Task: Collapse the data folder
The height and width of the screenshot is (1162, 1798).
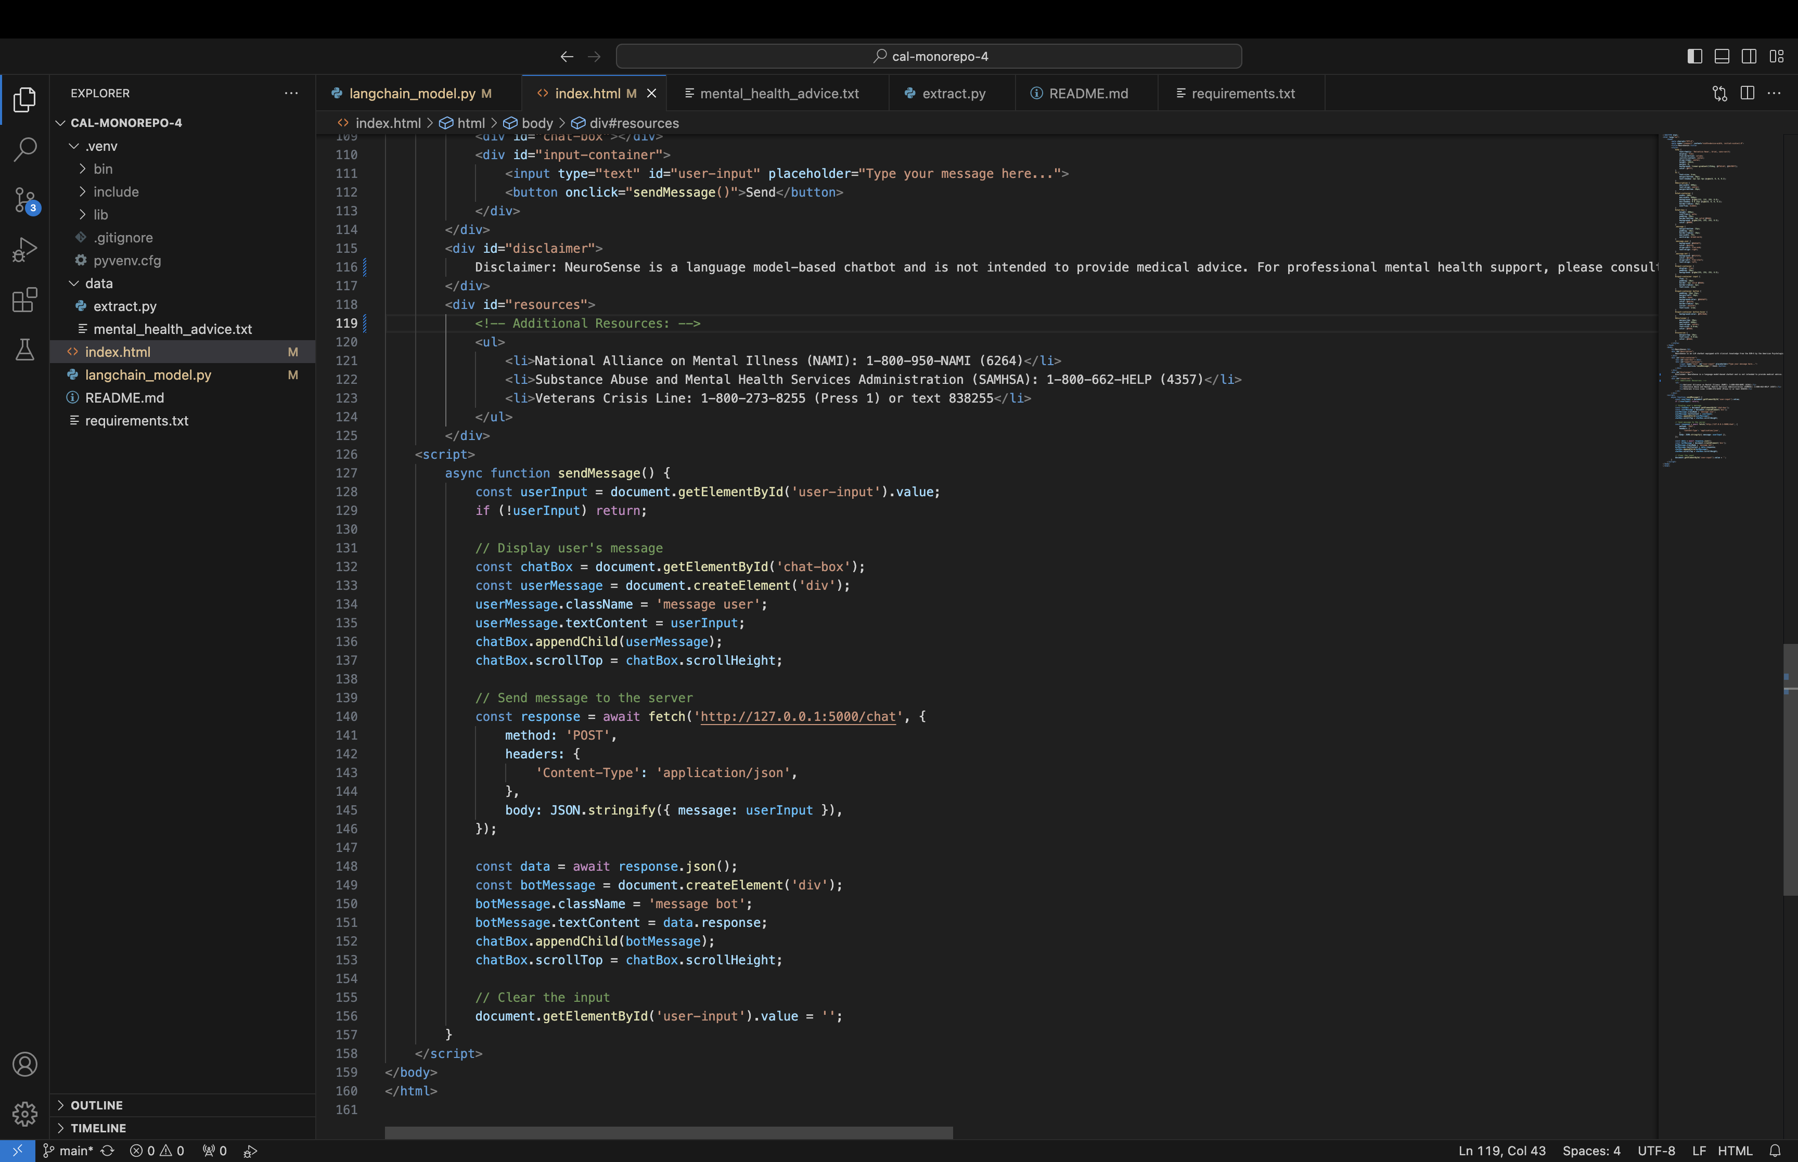Action: pyautogui.click(x=98, y=283)
